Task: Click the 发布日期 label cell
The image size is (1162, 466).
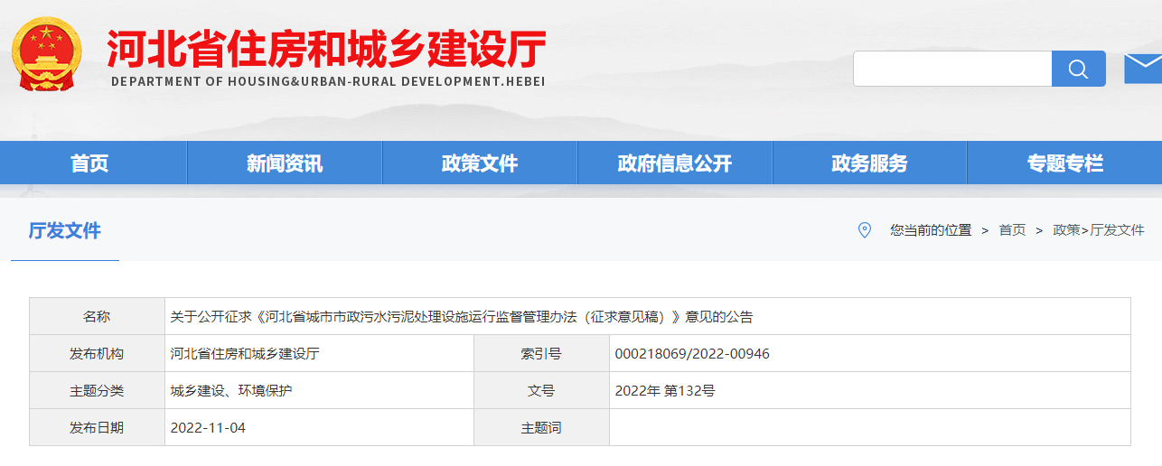Action: (x=97, y=428)
